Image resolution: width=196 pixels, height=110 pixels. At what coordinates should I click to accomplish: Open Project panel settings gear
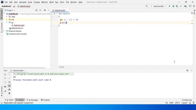tap(45, 10)
